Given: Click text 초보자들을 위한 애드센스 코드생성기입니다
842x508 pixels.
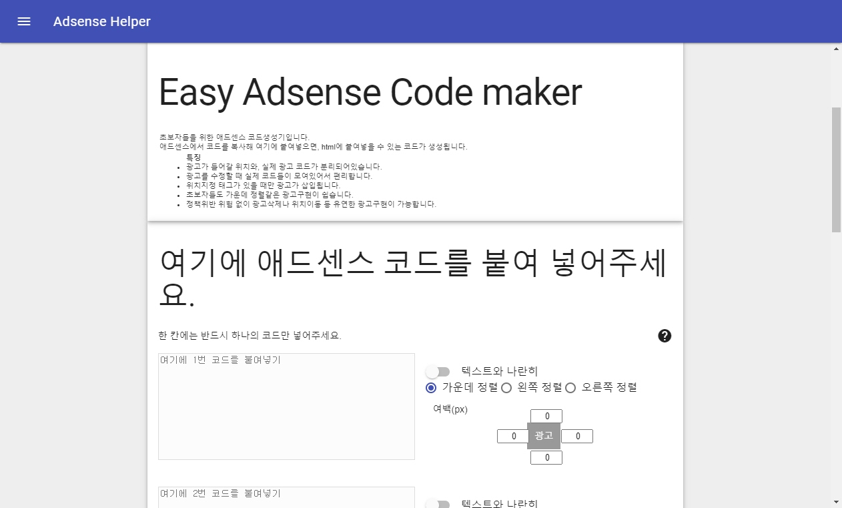Looking at the screenshot, I should point(234,138).
